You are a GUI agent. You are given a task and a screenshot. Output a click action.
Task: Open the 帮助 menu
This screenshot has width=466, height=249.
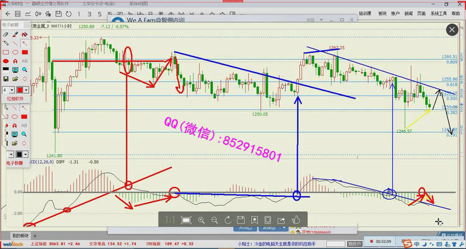[x=458, y=12]
